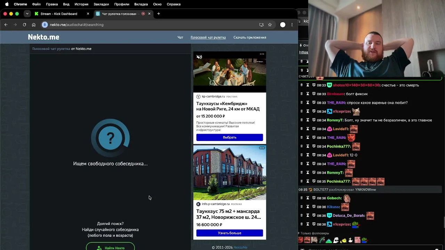Expand the tab search dropdown
The image size is (445, 250).
coord(27,14)
